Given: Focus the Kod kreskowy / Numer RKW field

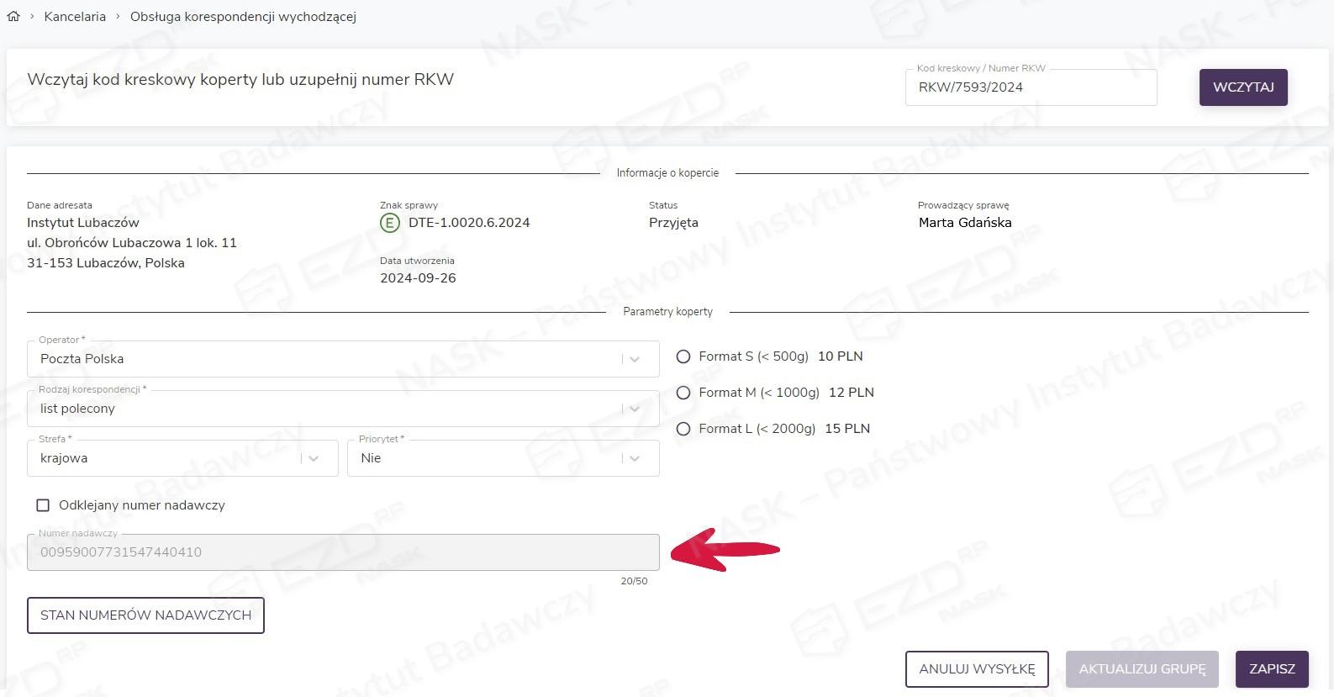Looking at the screenshot, I should click(x=1030, y=87).
